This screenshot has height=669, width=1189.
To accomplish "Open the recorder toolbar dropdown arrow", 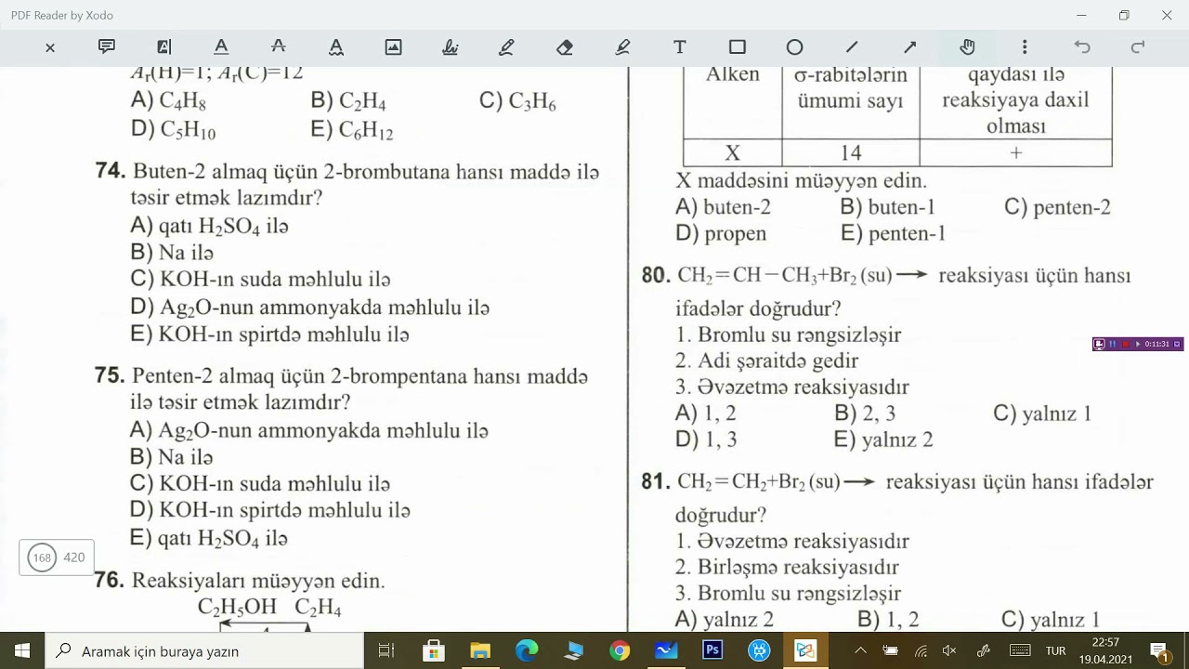I will coord(1177,344).
